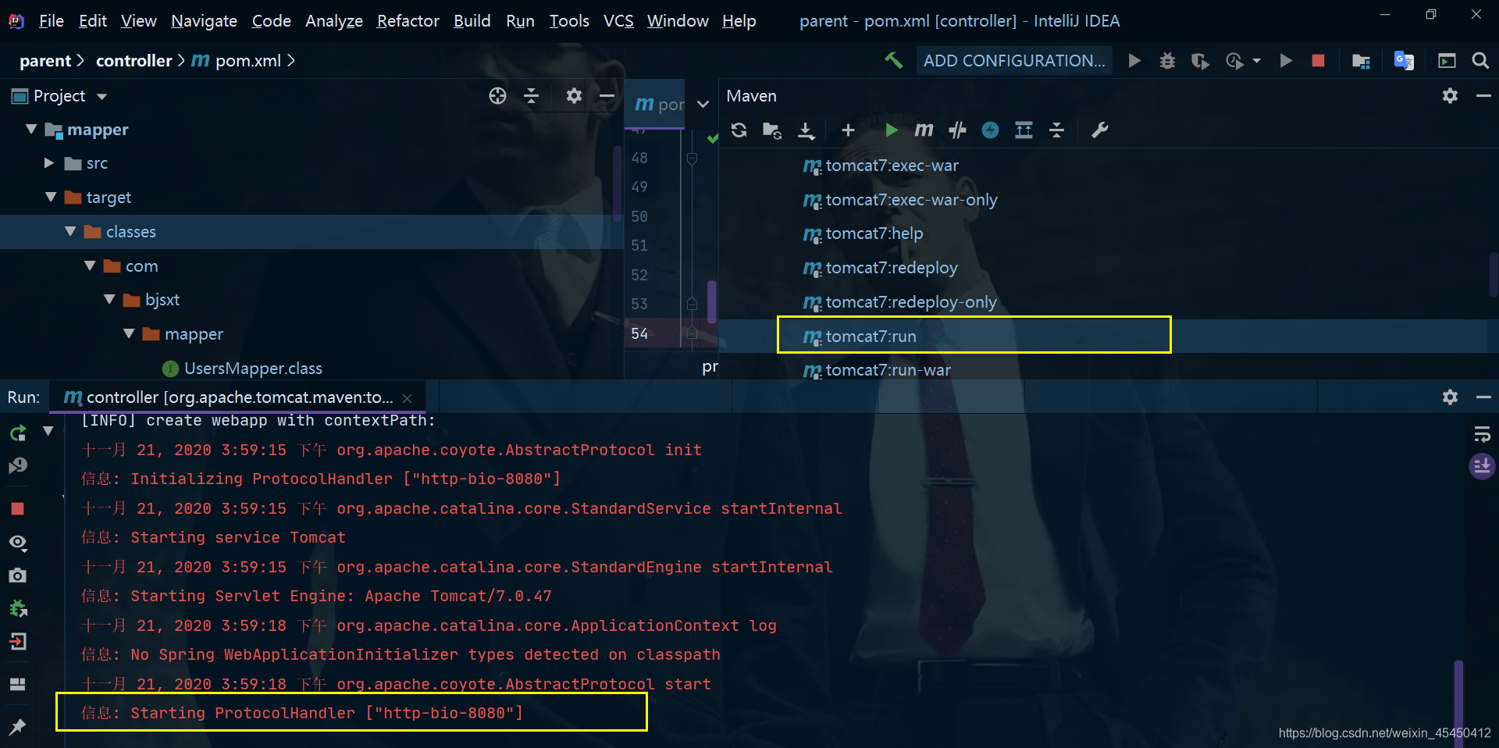
Task: Open the editor tabs list chevron
Action: tap(703, 104)
